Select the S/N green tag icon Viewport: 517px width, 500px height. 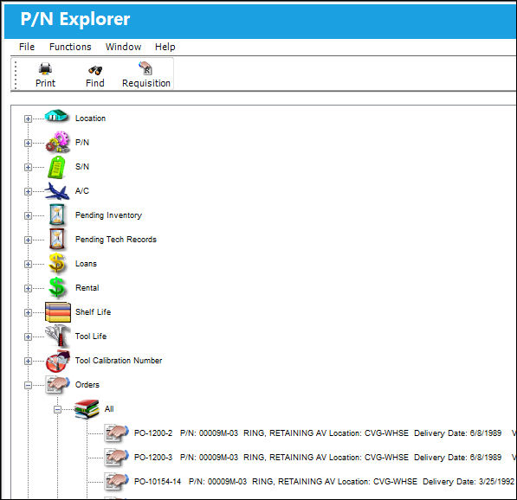[56, 167]
